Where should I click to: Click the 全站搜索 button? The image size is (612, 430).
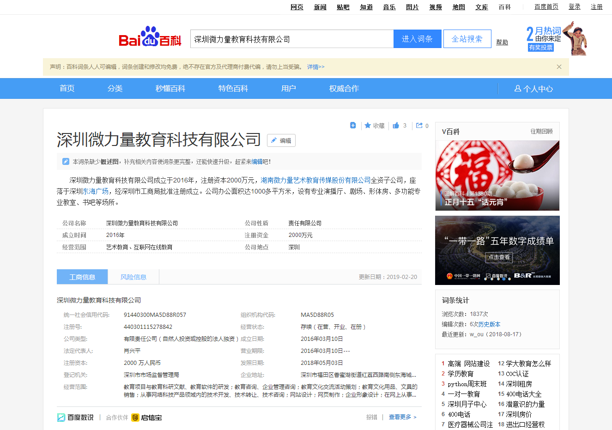tap(467, 39)
